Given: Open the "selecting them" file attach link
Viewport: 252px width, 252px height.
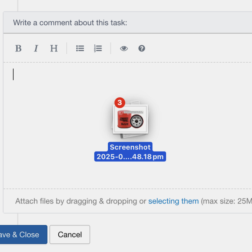Looking at the screenshot, I should pos(174,201).
